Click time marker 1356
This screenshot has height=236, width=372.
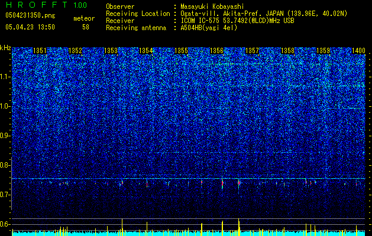[216, 51]
